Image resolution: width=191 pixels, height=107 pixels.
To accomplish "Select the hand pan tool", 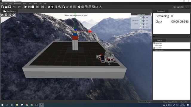I will [x=49, y=7].
